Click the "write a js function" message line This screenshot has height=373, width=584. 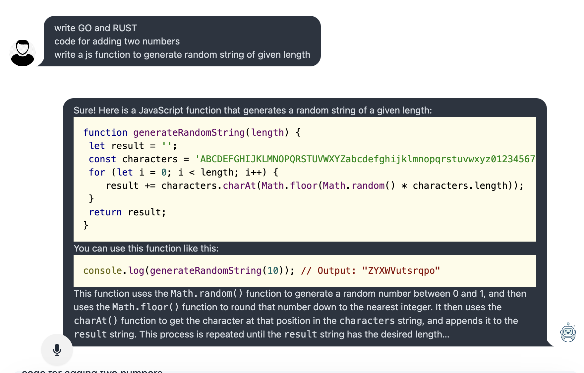[x=182, y=55]
